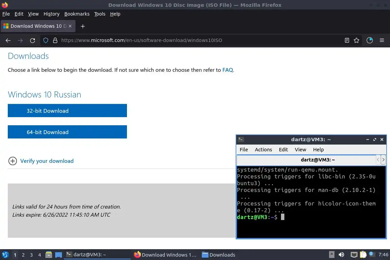Viewport: 390px width, 260px height.
Task: Click the 64-bit Download button
Action: coord(67,132)
